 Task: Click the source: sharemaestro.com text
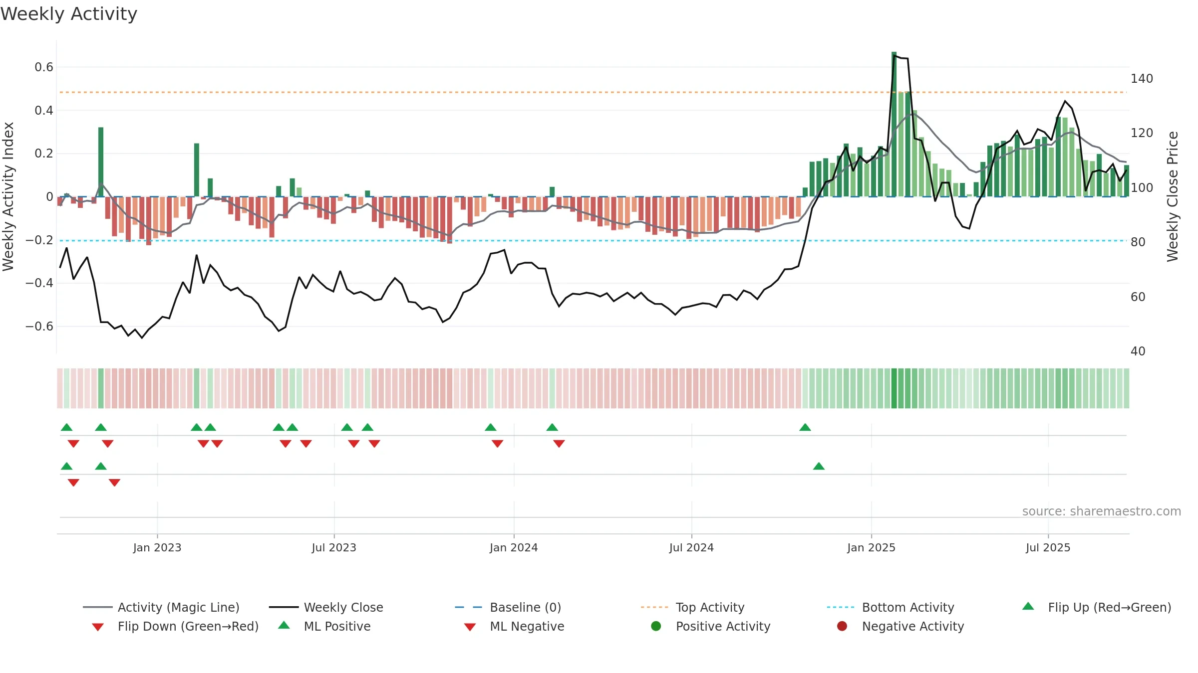click(1102, 511)
